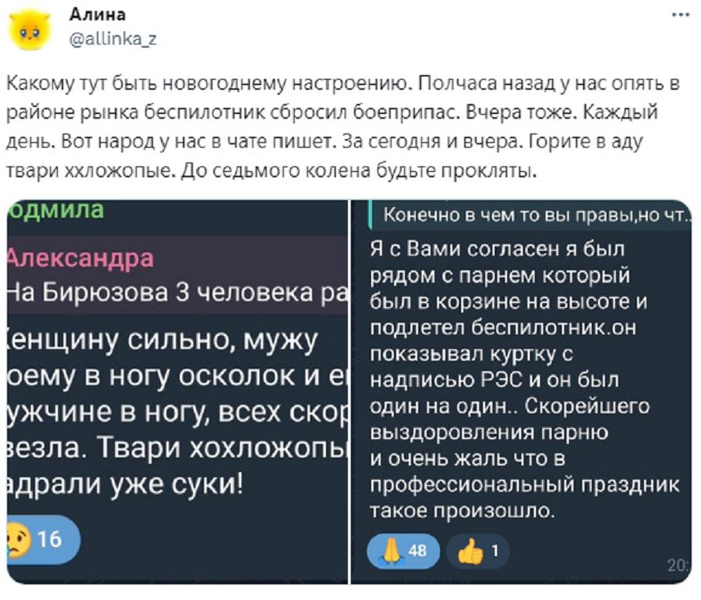
Task: Open the three-dot more options menu
Action: pos(681,15)
